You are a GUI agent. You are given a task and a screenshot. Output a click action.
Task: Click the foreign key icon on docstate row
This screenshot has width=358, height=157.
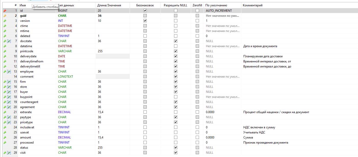click(9, 41)
